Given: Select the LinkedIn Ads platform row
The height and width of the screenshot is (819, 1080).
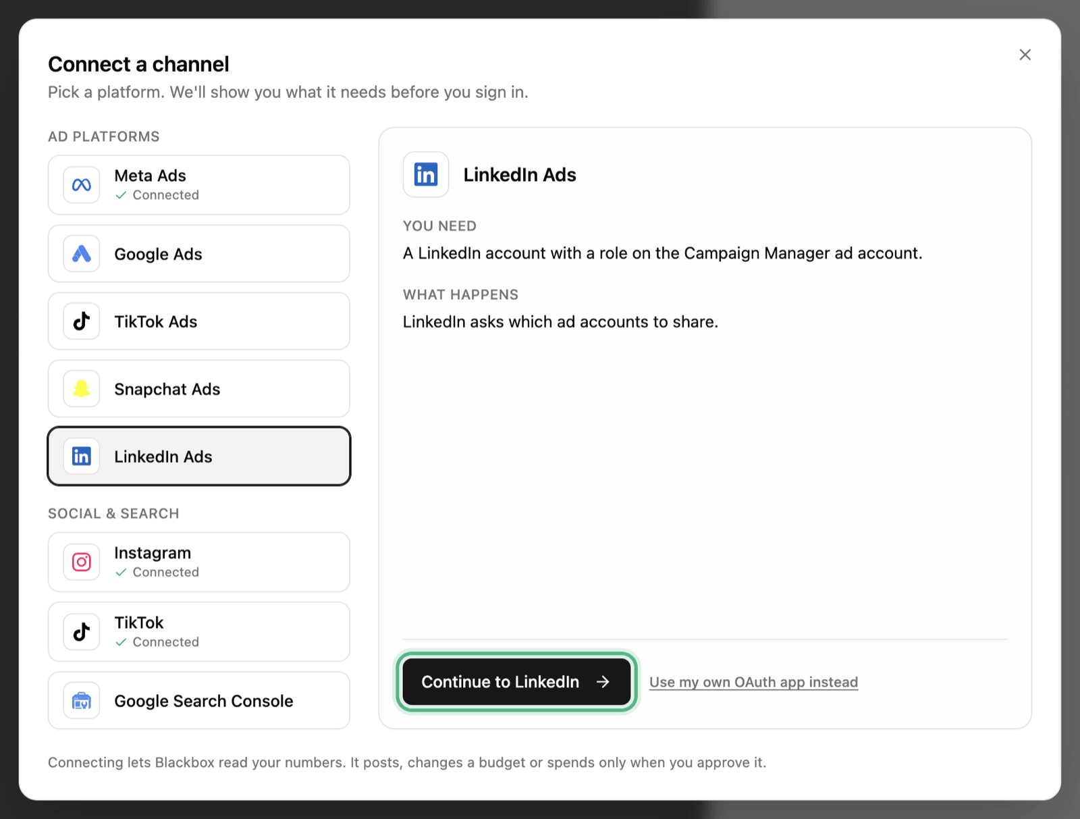Looking at the screenshot, I should 199,456.
